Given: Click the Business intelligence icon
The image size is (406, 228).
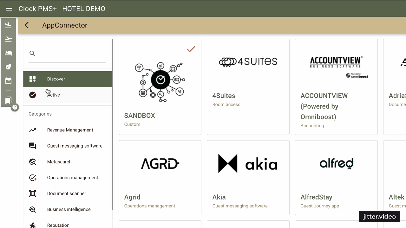Looking at the screenshot, I should click(x=32, y=209).
